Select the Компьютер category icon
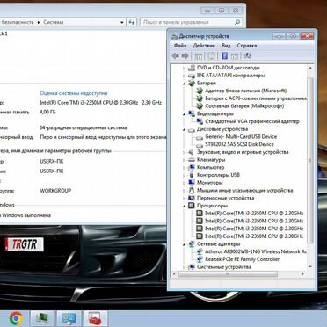This screenshot has height=327, width=327. (x=192, y=167)
